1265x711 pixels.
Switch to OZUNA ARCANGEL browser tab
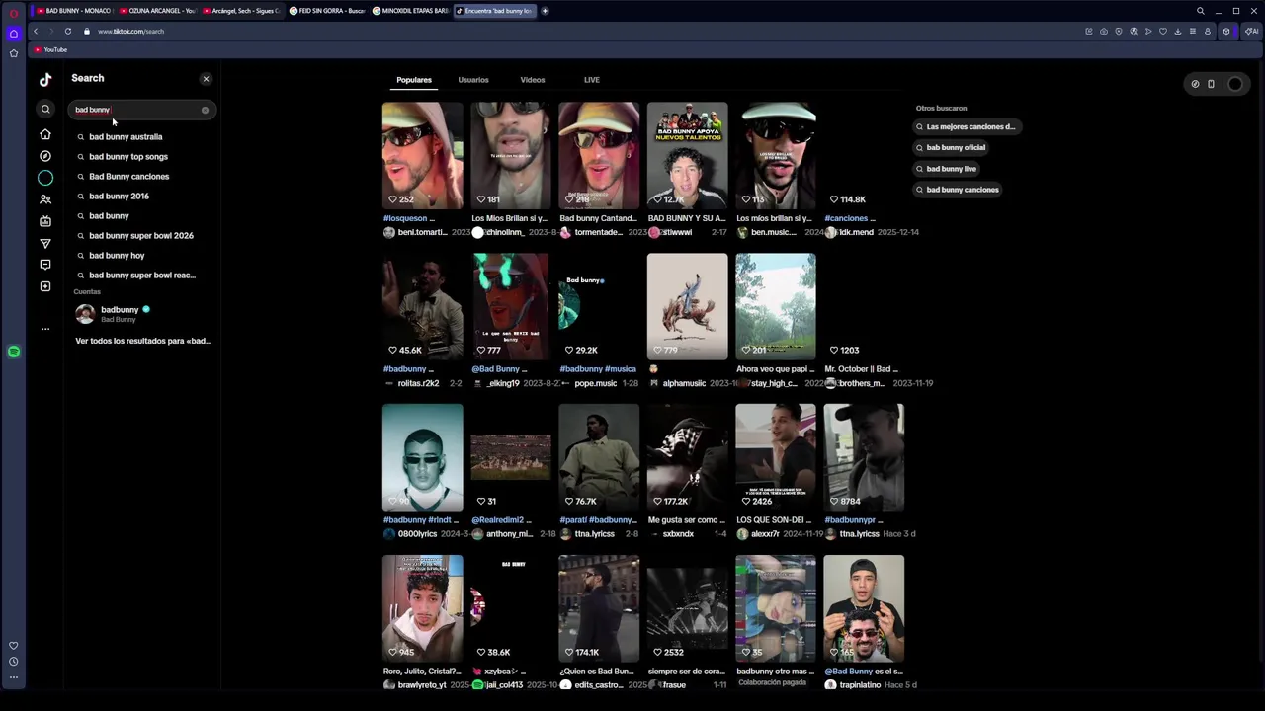click(158, 11)
